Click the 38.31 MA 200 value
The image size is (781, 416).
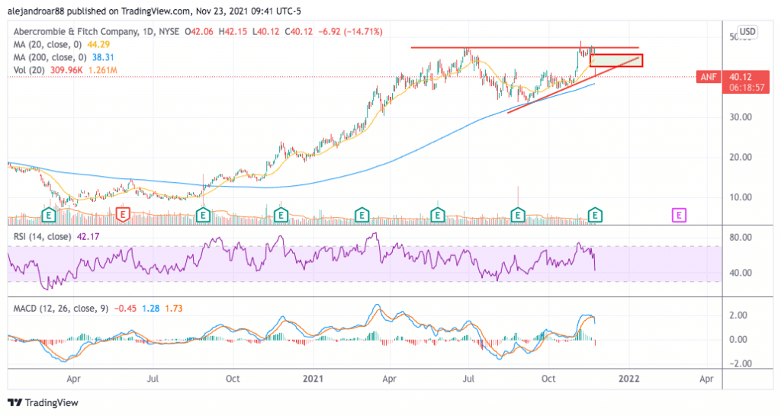[x=103, y=57]
